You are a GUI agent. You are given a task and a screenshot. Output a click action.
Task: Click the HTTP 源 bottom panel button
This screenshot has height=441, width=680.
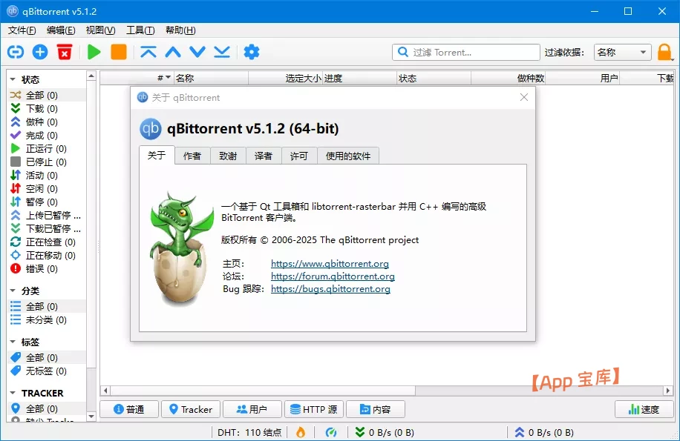314,409
